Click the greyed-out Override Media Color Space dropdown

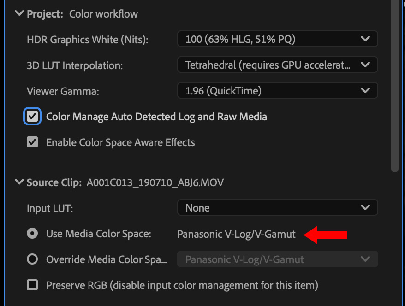(x=277, y=259)
